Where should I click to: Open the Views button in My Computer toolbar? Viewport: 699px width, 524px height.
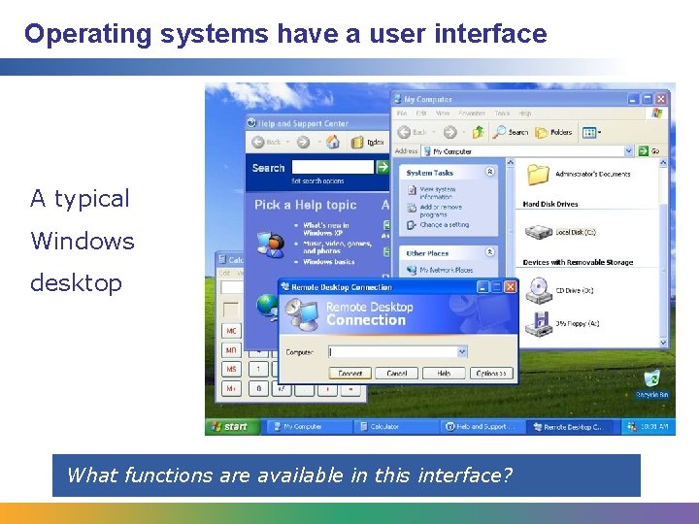pyautogui.click(x=591, y=132)
